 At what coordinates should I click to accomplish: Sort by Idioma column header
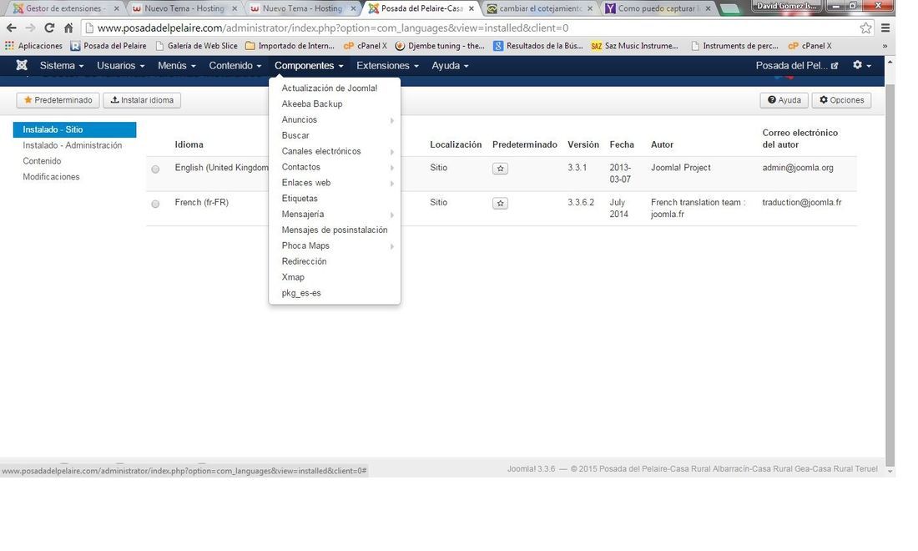189,144
